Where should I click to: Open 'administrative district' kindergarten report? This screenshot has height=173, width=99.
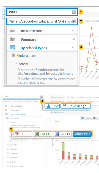pyautogui.click(x=25, y=140)
